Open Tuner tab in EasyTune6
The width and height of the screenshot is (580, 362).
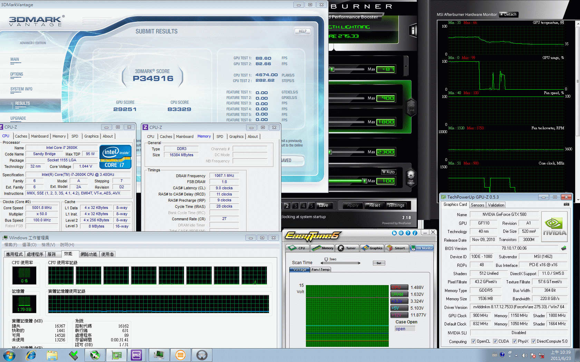point(347,248)
